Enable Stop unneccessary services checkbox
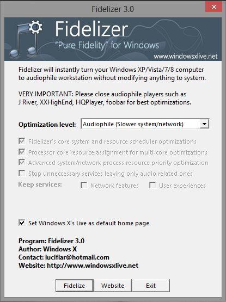Image resolution: width=226 pixels, height=302 pixels. pyautogui.click(x=22, y=173)
